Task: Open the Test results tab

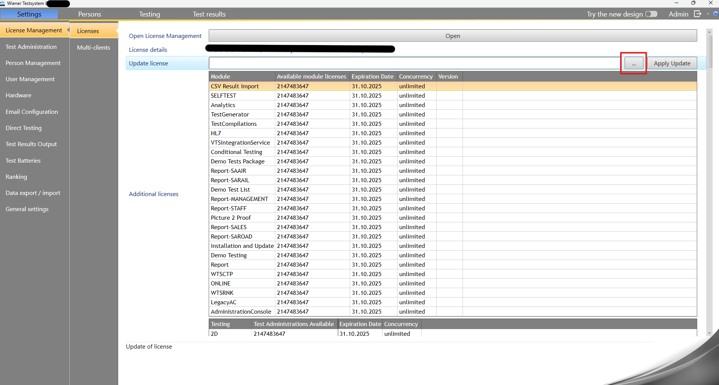Action: (x=209, y=14)
